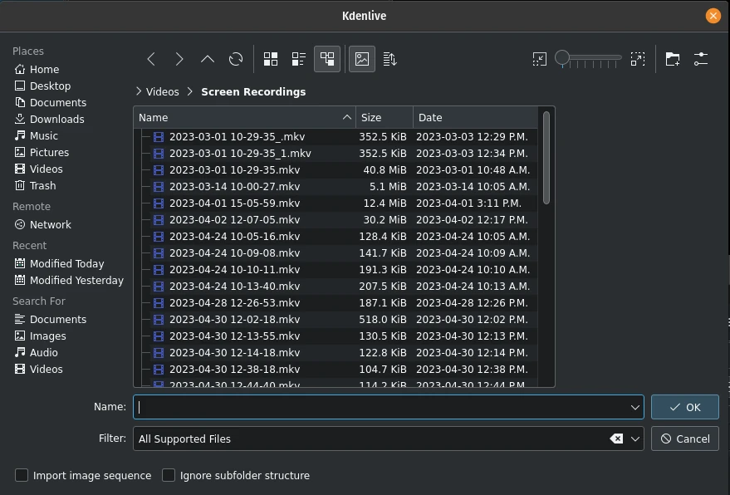Open file dialog options menu
Screen dimensions: 730x495
pyautogui.click(x=701, y=59)
